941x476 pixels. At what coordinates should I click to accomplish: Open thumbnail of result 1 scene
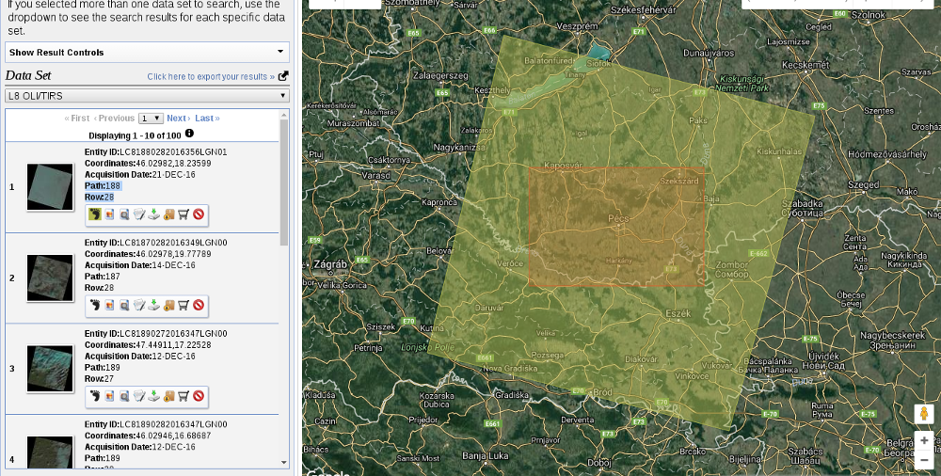(50, 188)
